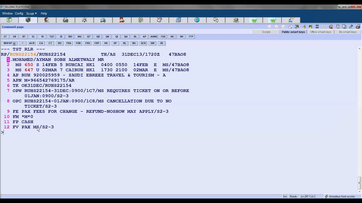The image size is (362, 203).
Task: Click passenger name MOHAMED/AYMAN SOBH ALMETWALY MR
Action: (x=58, y=59)
